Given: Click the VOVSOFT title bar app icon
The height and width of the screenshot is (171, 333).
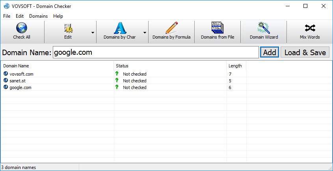Looking at the screenshot, I should click(x=7, y=6).
